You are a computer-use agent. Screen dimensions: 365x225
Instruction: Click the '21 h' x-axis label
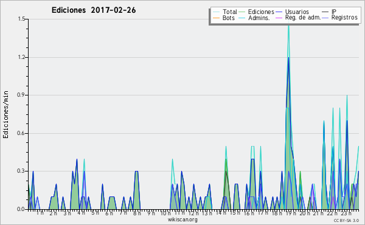pyautogui.click(x=318, y=213)
